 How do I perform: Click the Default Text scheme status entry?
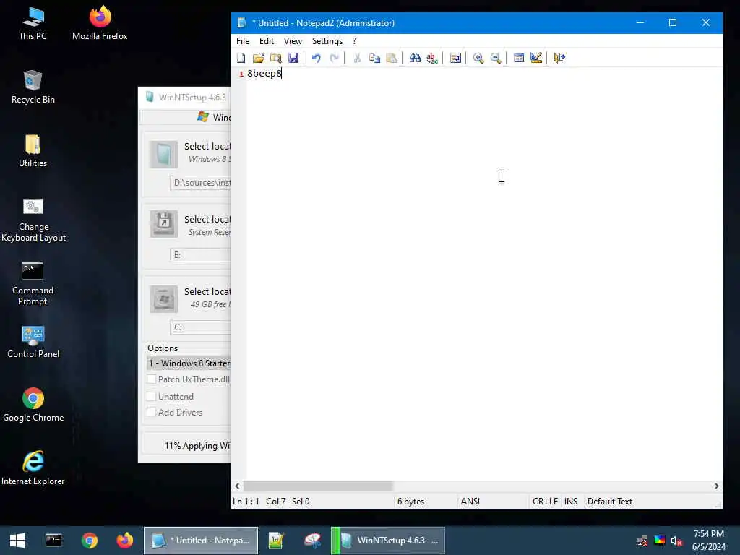pos(610,502)
